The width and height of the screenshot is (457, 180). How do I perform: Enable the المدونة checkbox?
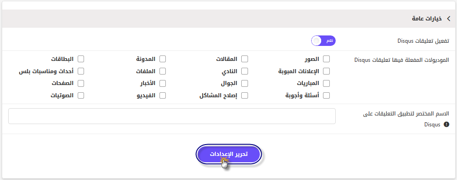[163, 59]
